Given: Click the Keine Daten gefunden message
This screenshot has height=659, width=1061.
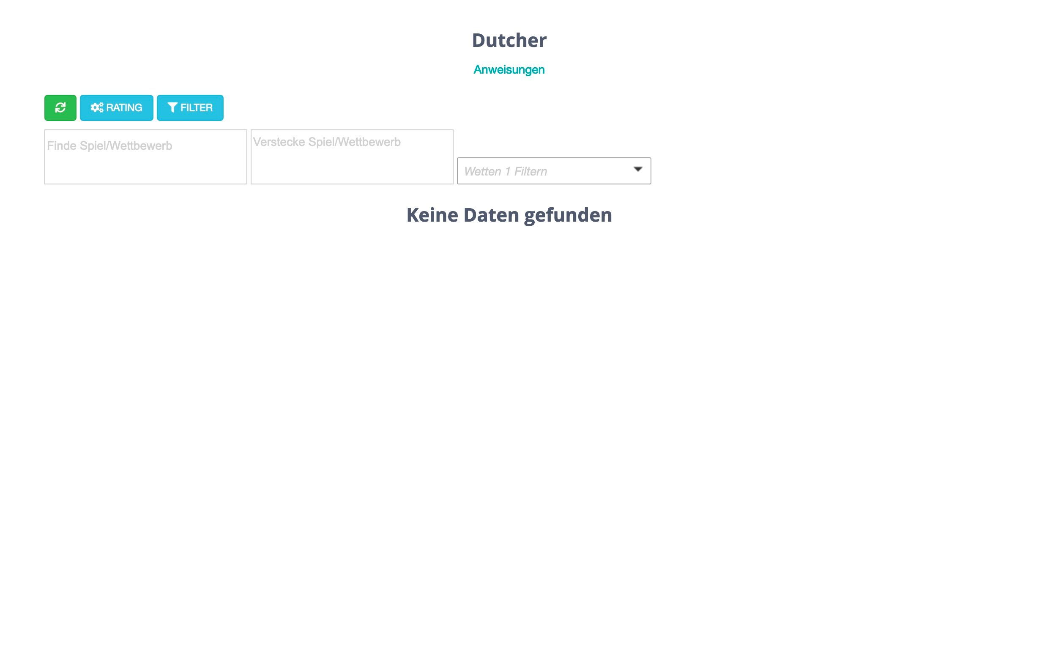Looking at the screenshot, I should (509, 215).
